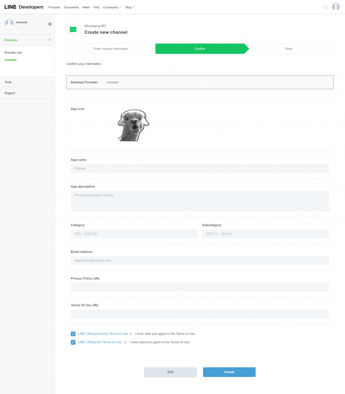345x394 pixels.
Task: Click the Welcome text in sidebar
Action: pos(22,22)
